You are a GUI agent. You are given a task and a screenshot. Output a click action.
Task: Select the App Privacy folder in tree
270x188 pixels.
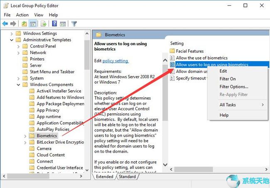pos(48,111)
